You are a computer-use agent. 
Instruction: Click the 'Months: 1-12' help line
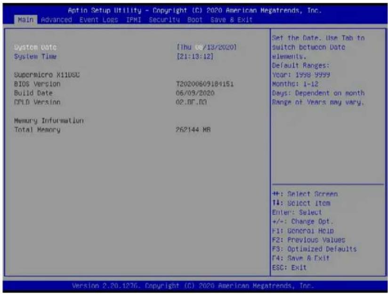[295, 84]
